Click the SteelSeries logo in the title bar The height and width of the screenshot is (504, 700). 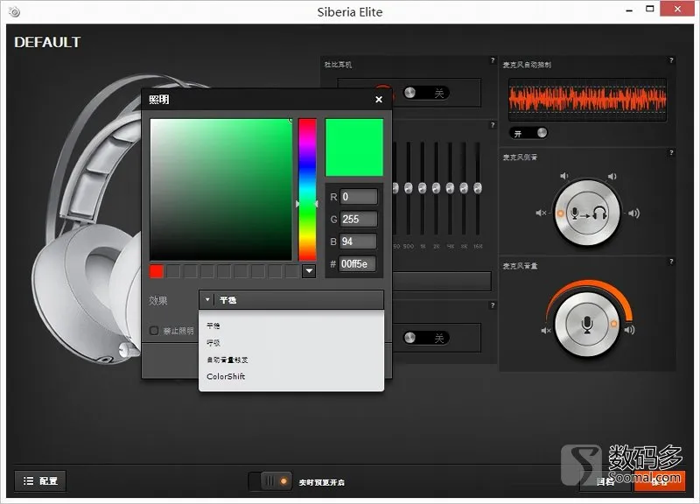point(14,11)
